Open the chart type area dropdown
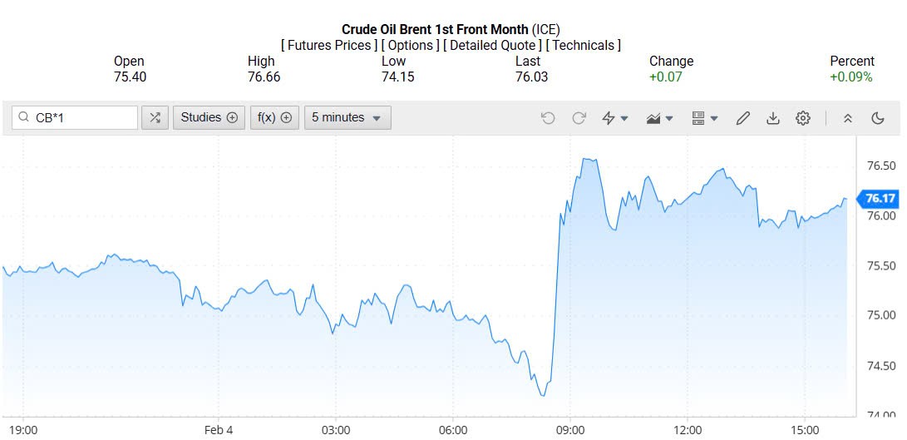 coord(660,118)
